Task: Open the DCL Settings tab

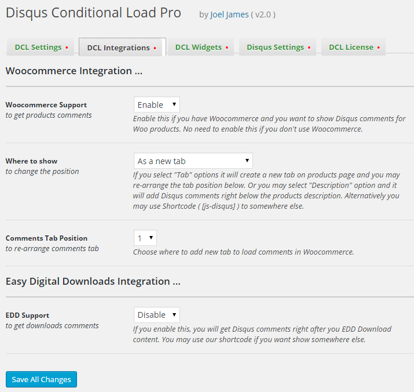Action: [41, 47]
